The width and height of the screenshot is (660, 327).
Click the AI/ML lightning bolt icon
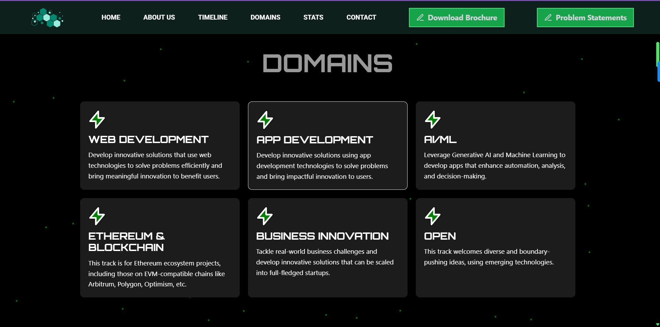tap(433, 120)
